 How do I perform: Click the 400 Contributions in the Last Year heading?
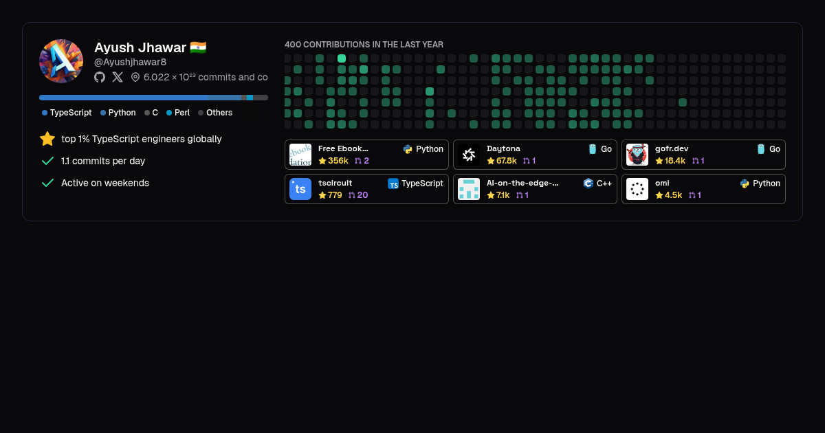click(364, 45)
